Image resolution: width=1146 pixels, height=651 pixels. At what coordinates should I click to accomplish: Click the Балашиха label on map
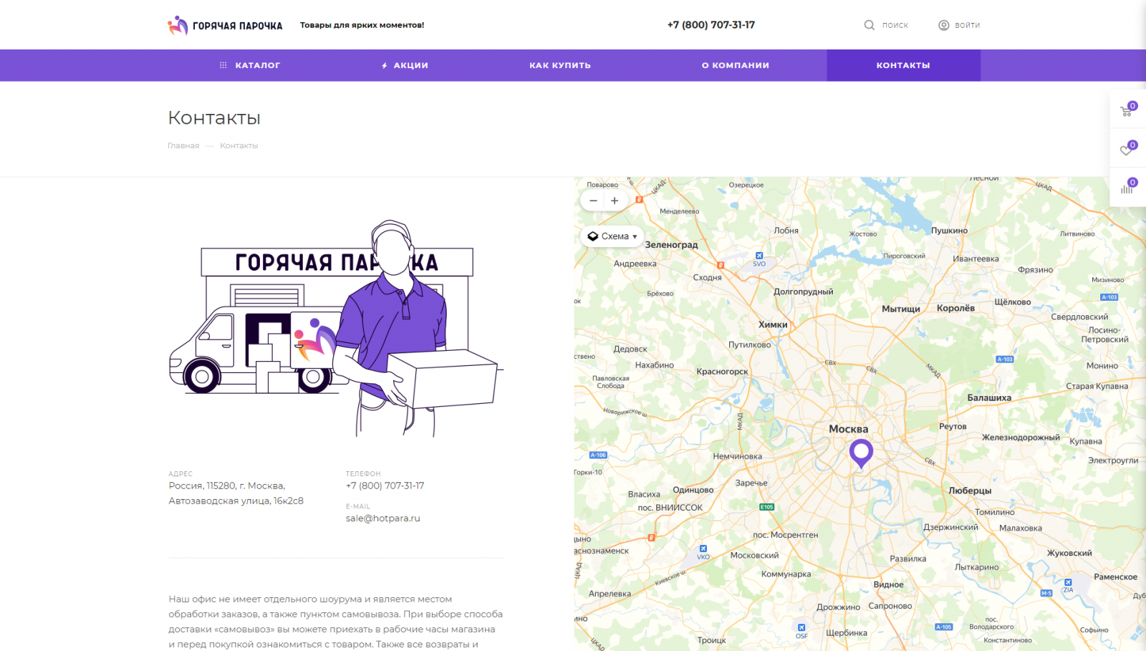[x=989, y=397]
